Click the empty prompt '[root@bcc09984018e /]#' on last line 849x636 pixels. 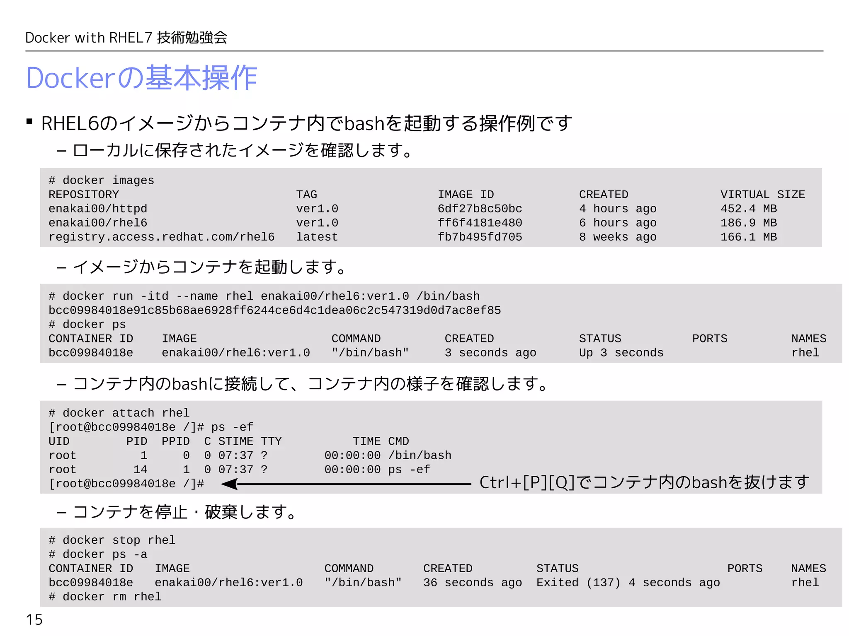tap(126, 484)
